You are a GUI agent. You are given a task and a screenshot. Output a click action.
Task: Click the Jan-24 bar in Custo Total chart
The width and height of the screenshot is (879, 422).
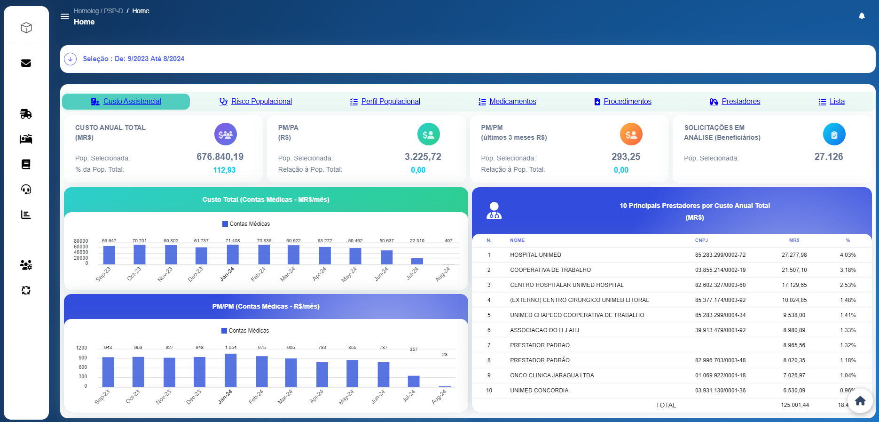coord(233,255)
